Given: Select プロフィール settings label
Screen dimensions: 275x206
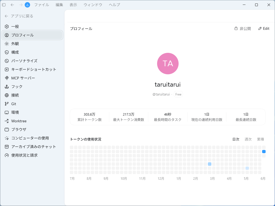Looking at the screenshot, I should (23, 35).
